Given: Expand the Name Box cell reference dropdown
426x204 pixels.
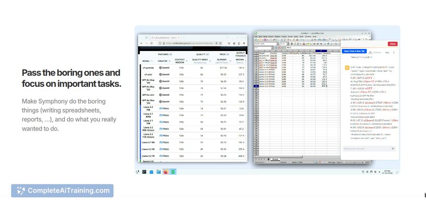Looking at the screenshot, I should point(272,47).
